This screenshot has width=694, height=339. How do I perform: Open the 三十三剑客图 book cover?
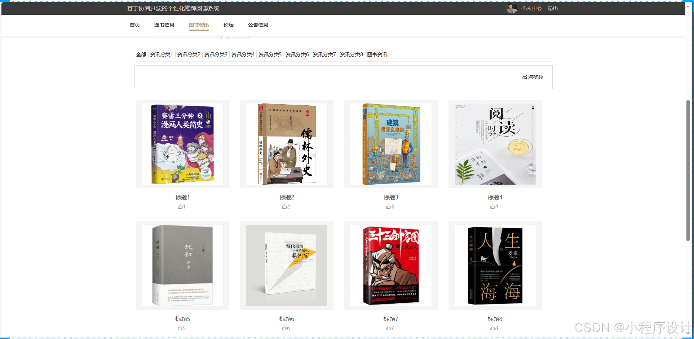click(391, 265)
